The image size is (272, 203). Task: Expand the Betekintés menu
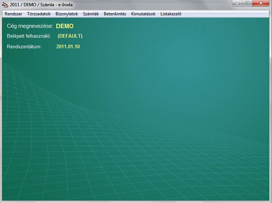click(115, 14)
